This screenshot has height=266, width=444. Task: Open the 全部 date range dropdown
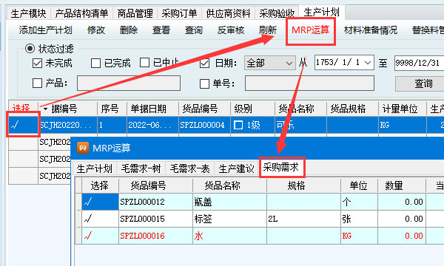coord(269,63)
